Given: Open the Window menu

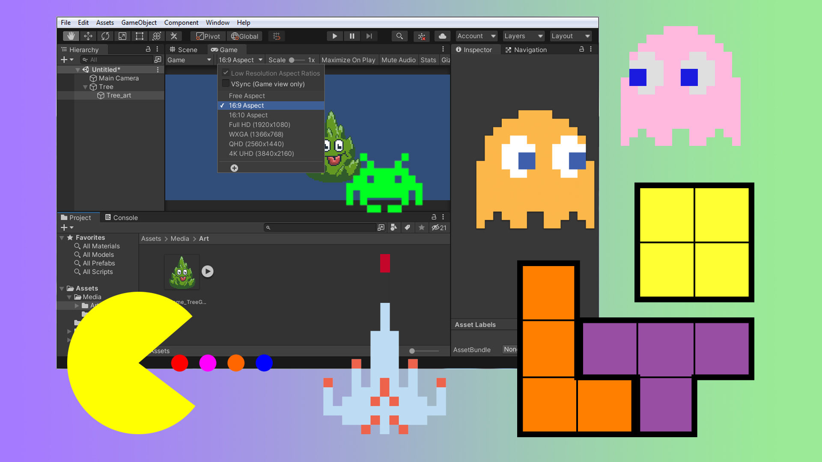Looking at the screenshot, I should [217, 23].
